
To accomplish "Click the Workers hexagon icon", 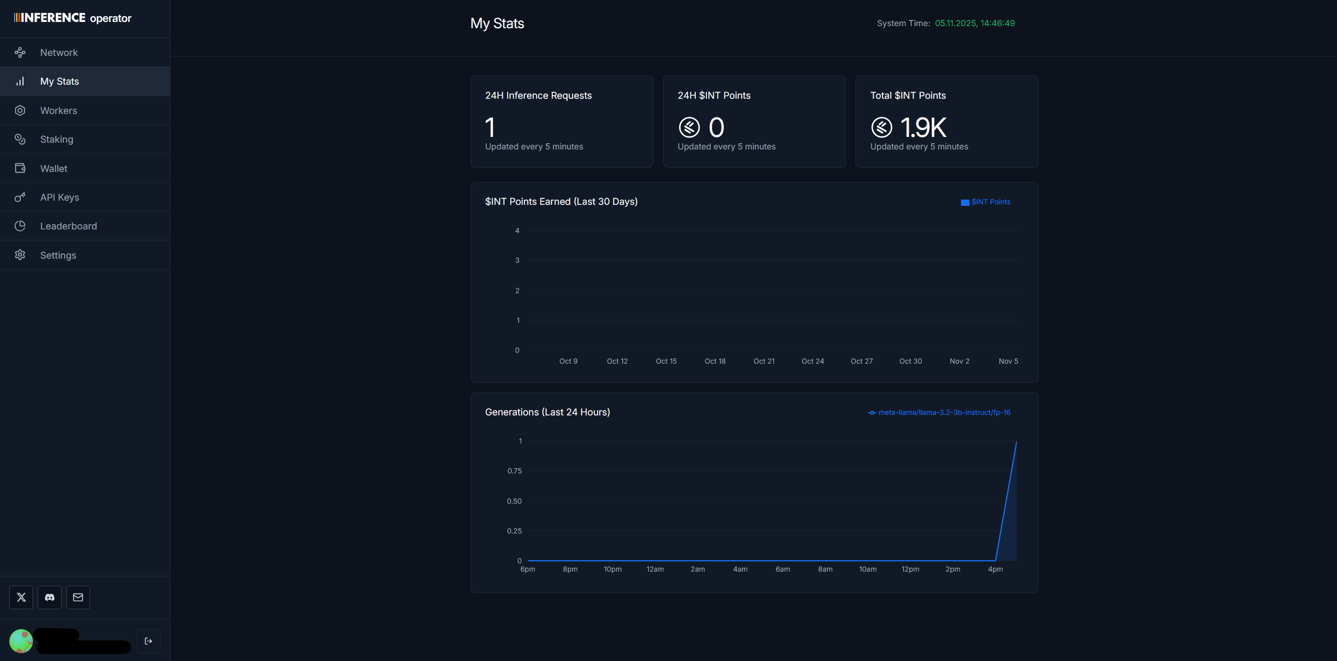I will click(x=20, y=110).
